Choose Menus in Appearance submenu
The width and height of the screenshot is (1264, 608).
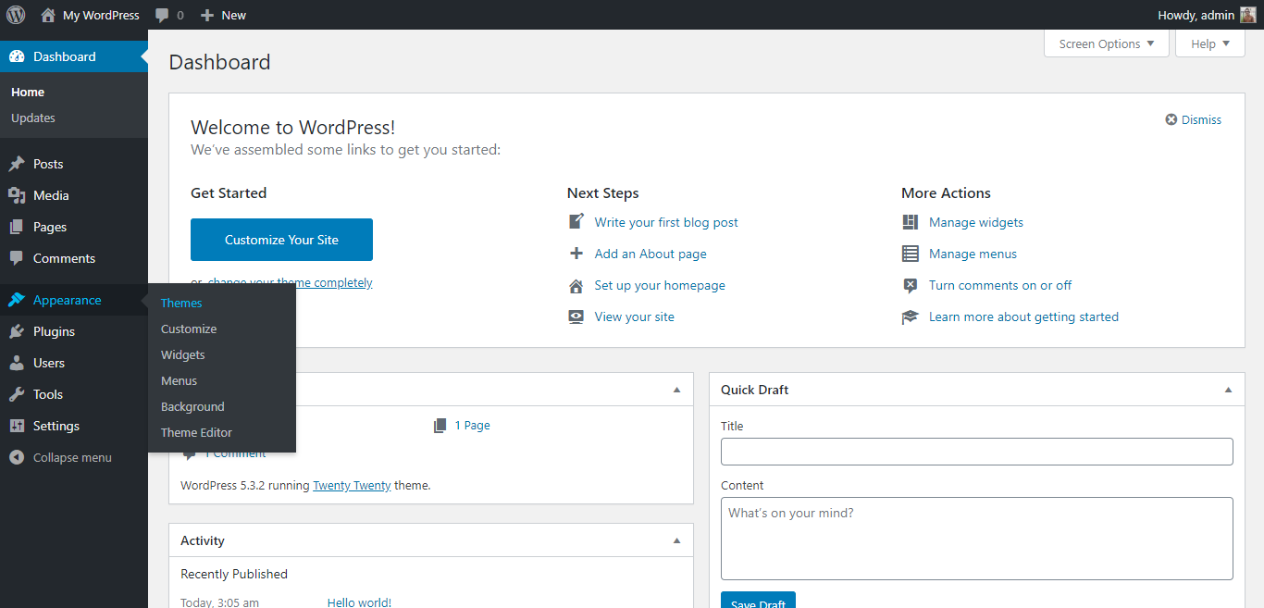tap(179, 380)
